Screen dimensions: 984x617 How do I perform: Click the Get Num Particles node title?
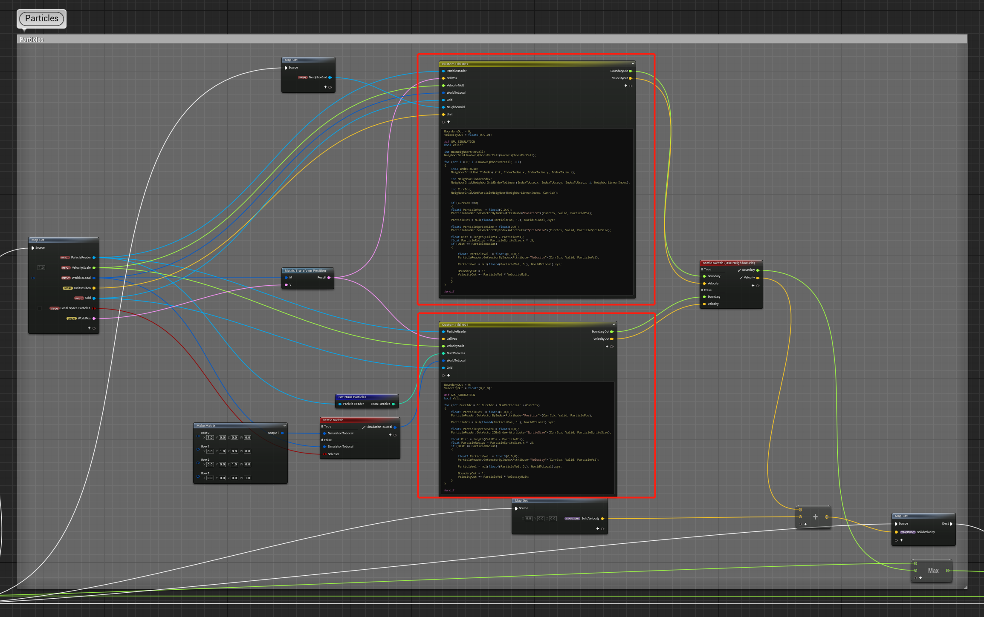point(352,397)
